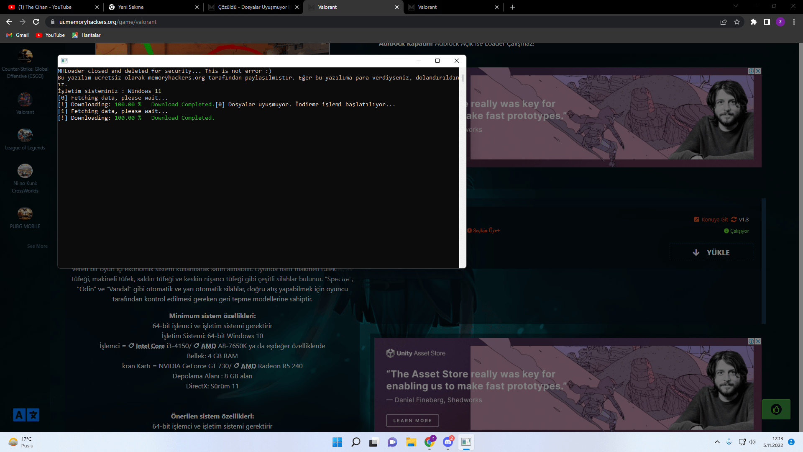Expand the See More games link
Viewport: 803px width, 452px height.
tap(37, 246)
